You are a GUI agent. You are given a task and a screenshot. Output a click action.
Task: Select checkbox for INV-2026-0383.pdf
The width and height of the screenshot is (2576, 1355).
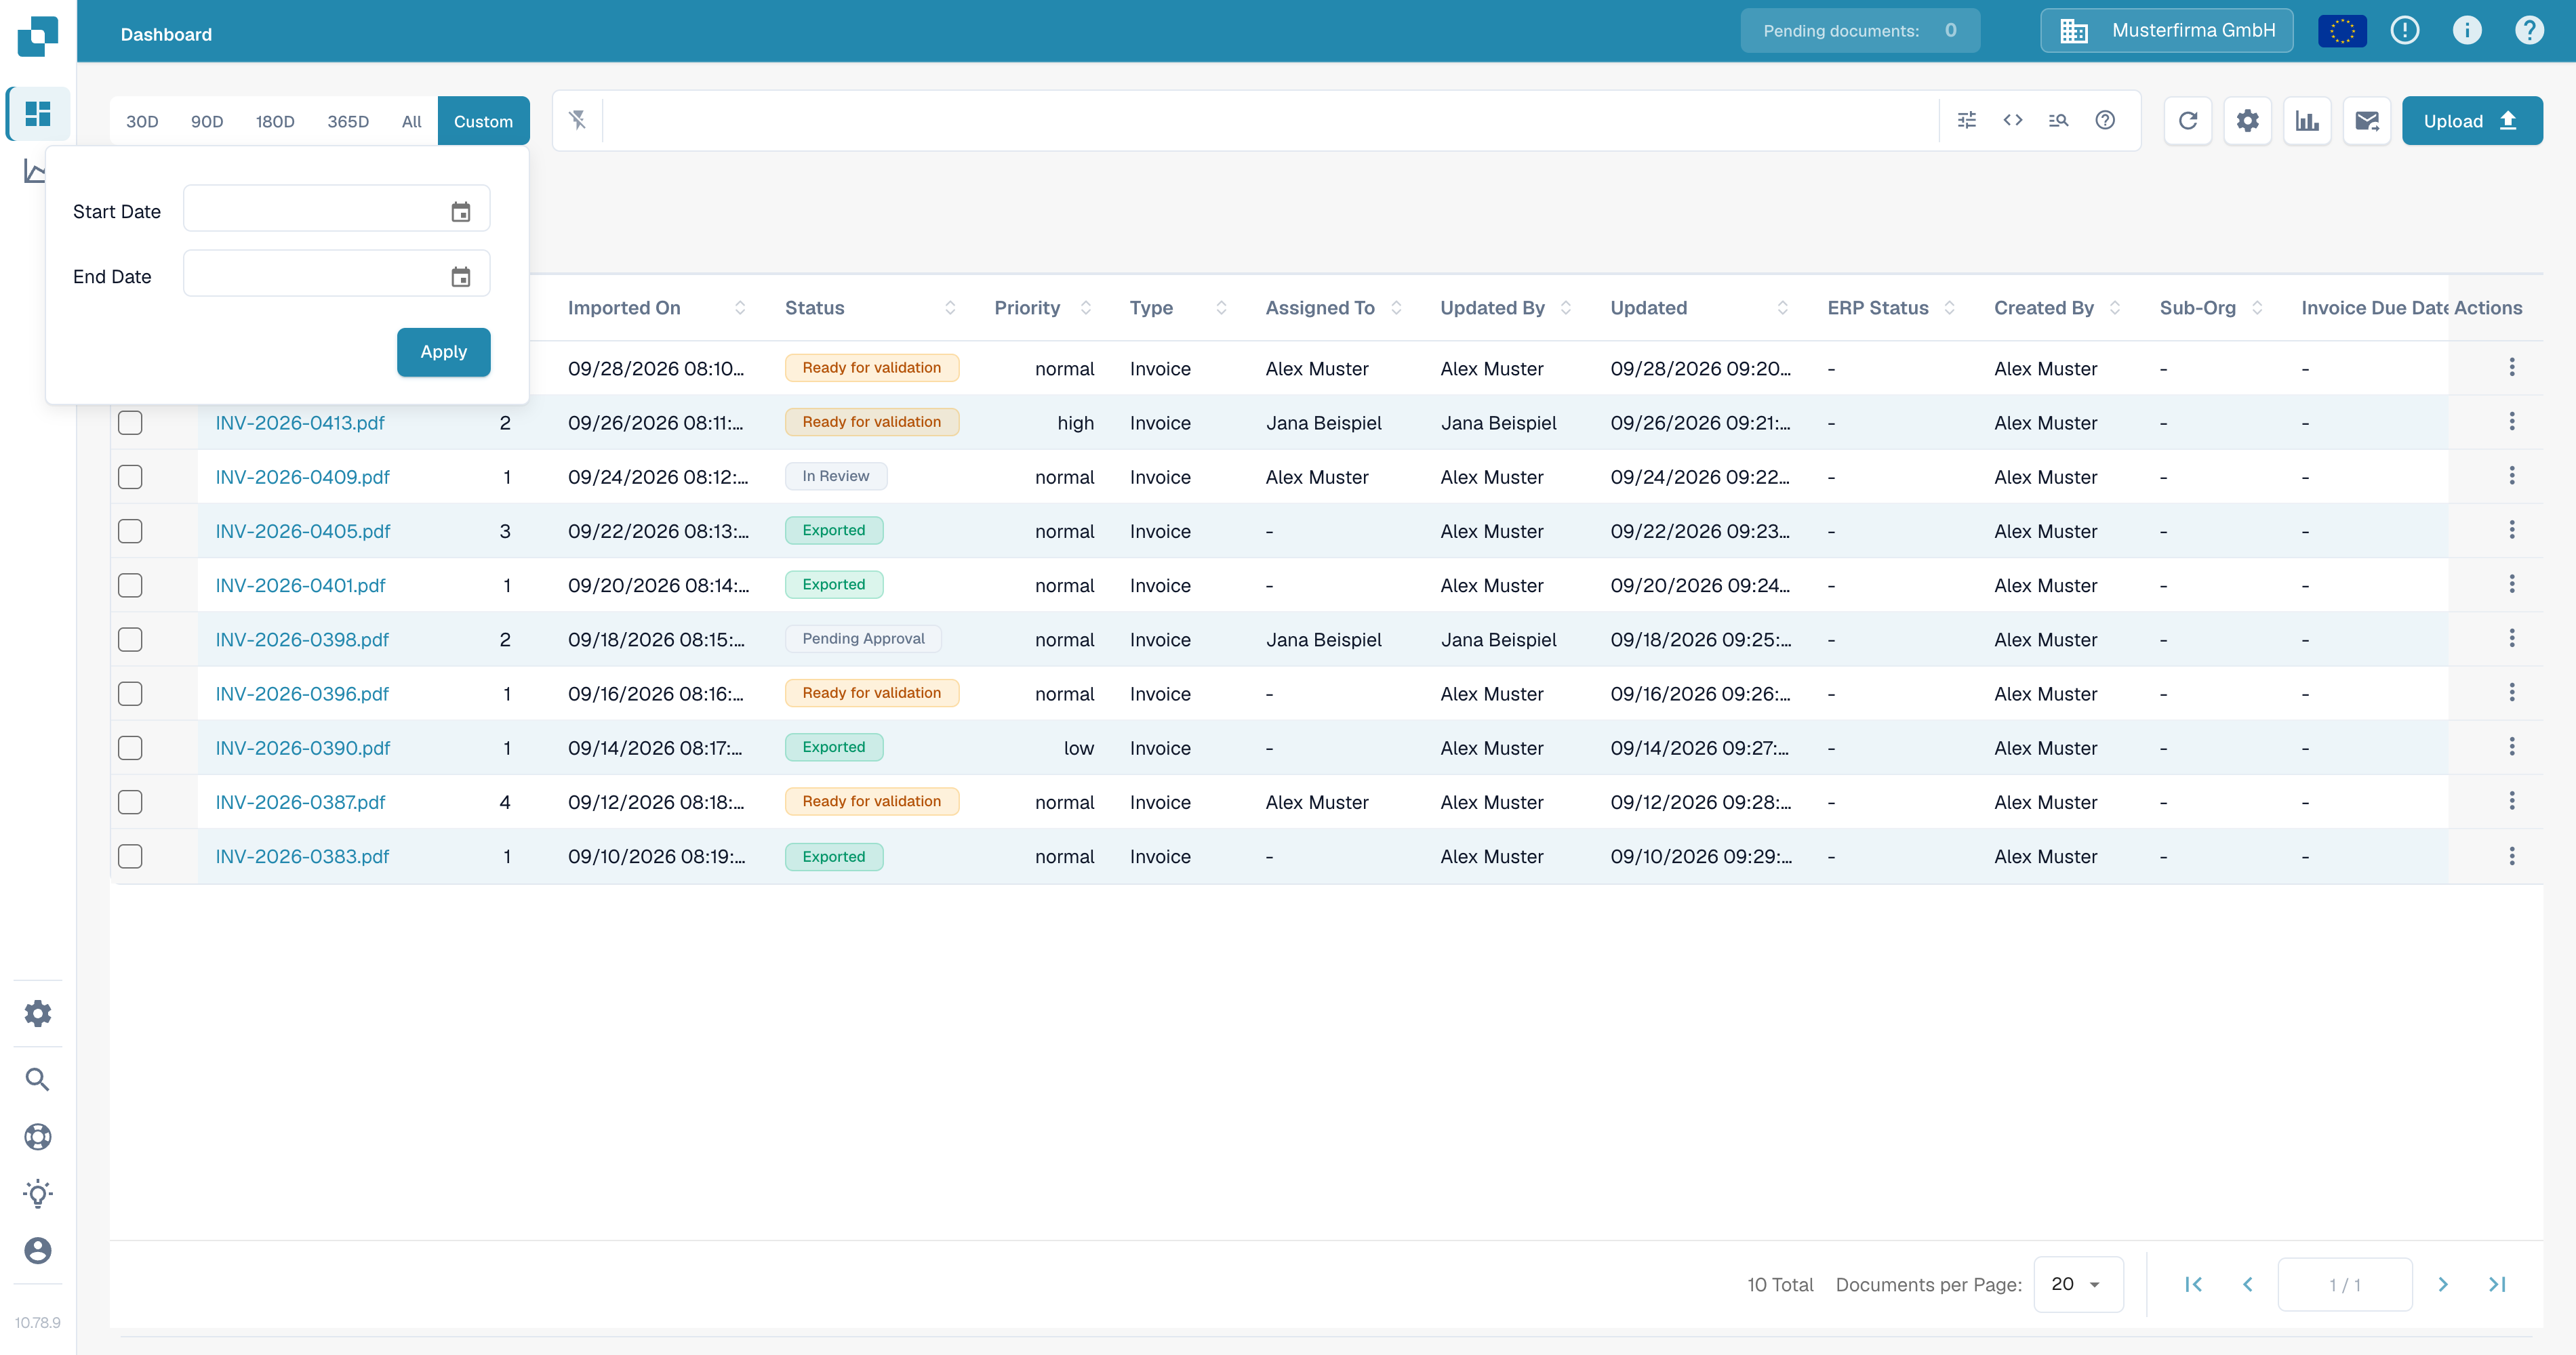tap(130, 856)
